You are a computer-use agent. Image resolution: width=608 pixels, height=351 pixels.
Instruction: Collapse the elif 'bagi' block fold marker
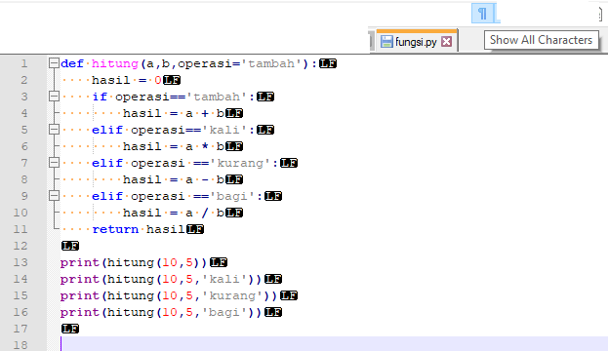coord(54,196)
